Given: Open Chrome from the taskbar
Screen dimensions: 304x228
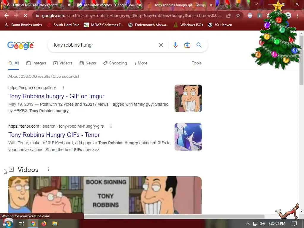Looking at the screenshot, I should click(33, 224).
